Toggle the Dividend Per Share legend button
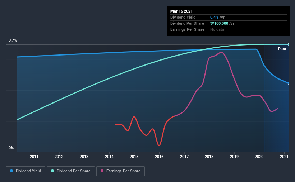 coord(71,171)
